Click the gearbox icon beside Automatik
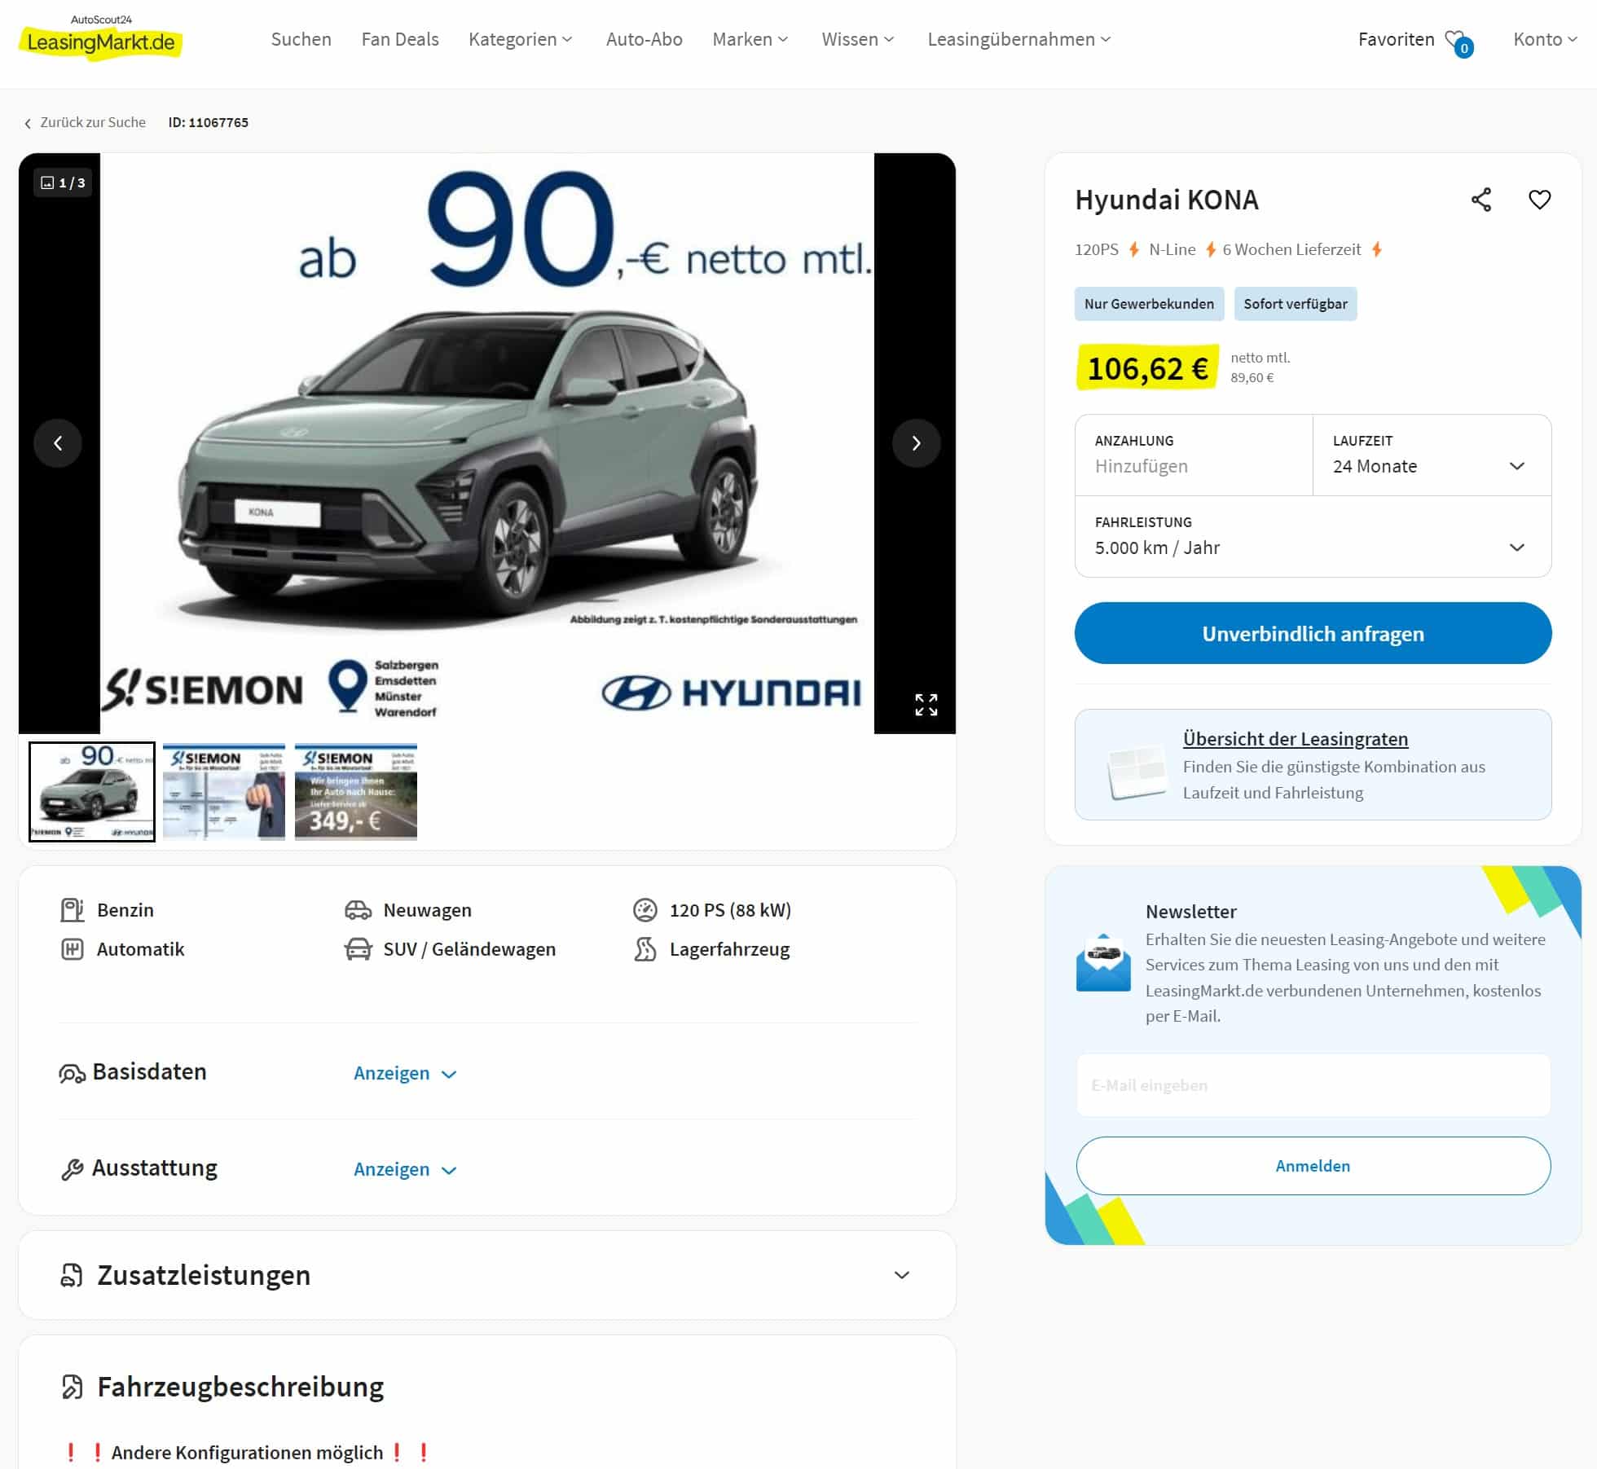The width and height of the screenshot is (1597, 1469). click(x=73, y=949)
